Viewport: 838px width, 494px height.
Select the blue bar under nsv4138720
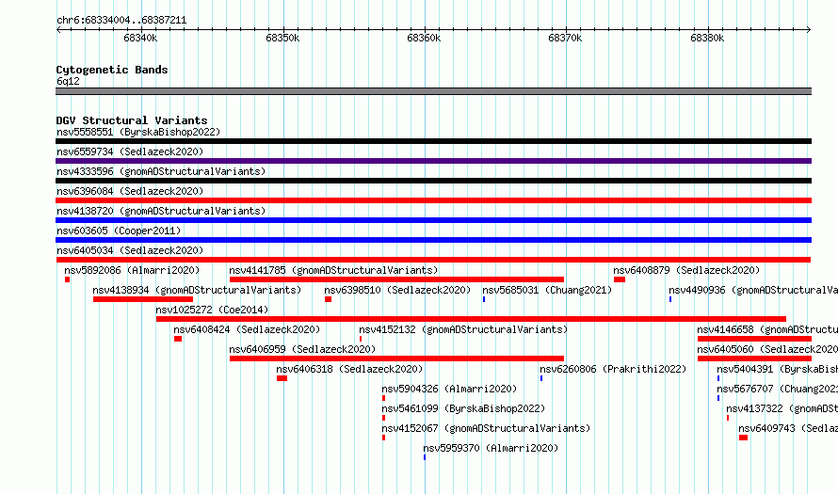(433, 220)
